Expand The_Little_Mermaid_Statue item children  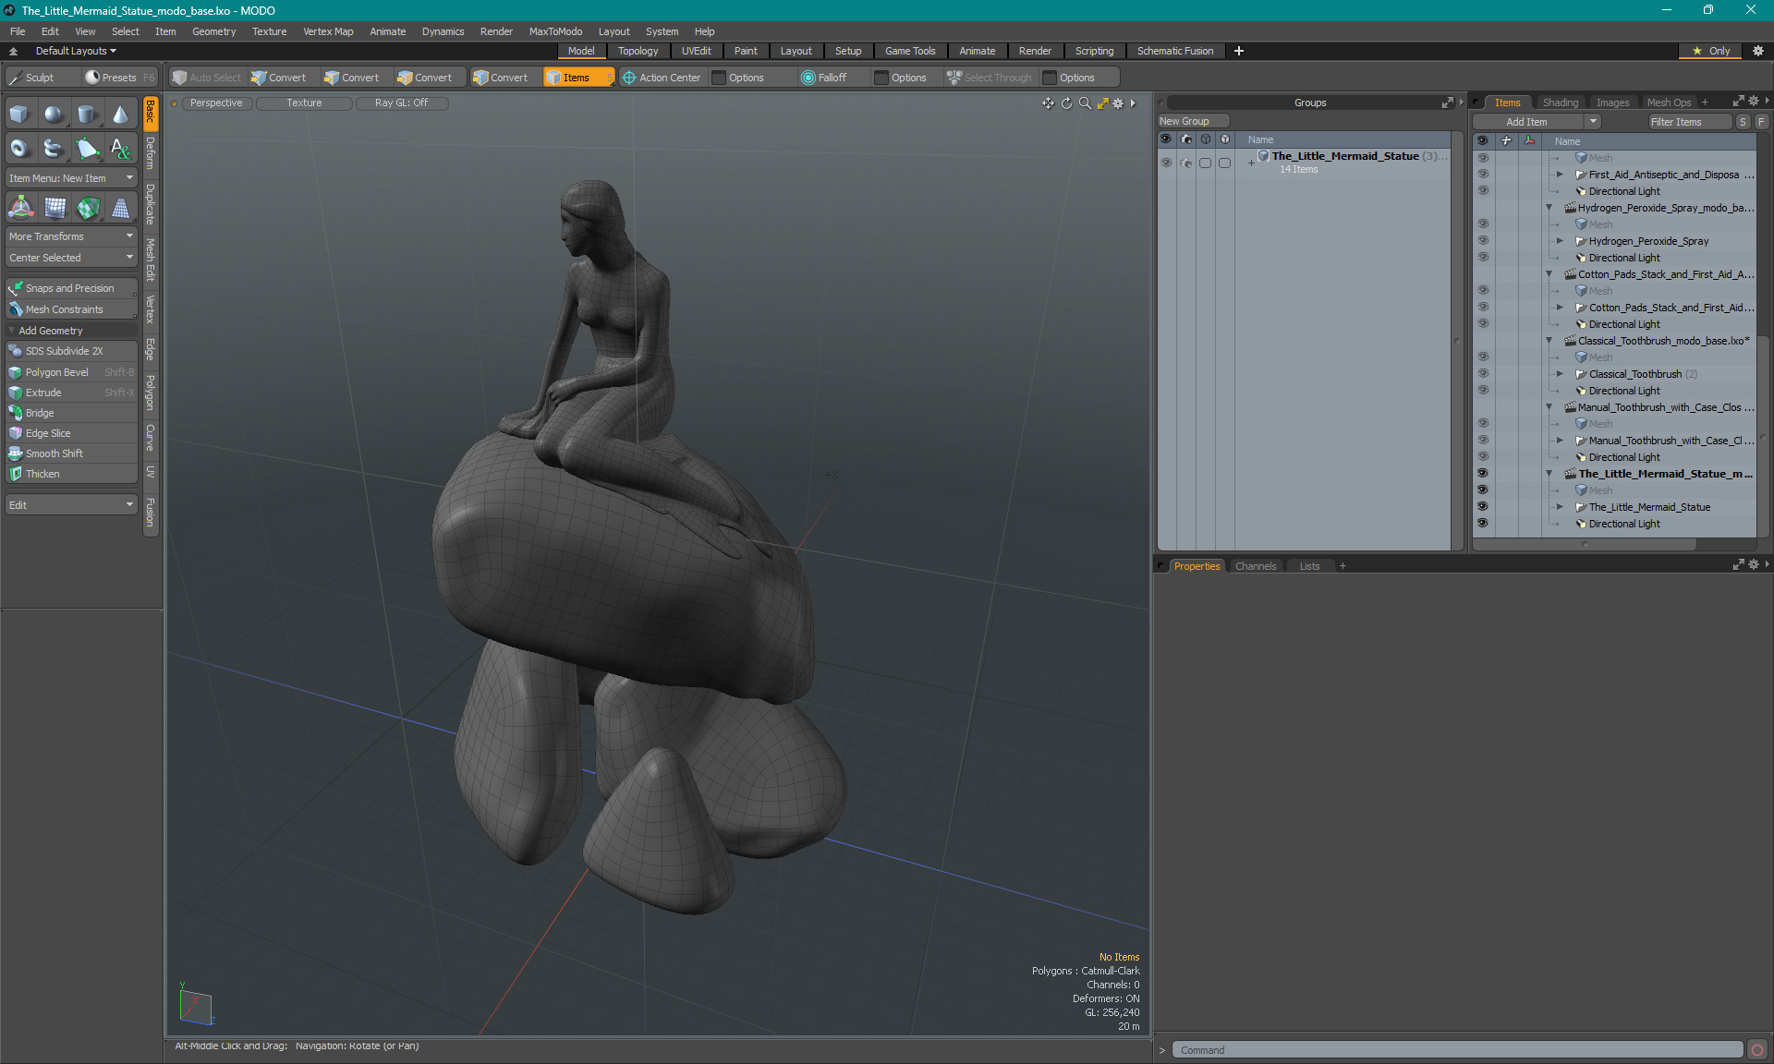[1561, 507]
